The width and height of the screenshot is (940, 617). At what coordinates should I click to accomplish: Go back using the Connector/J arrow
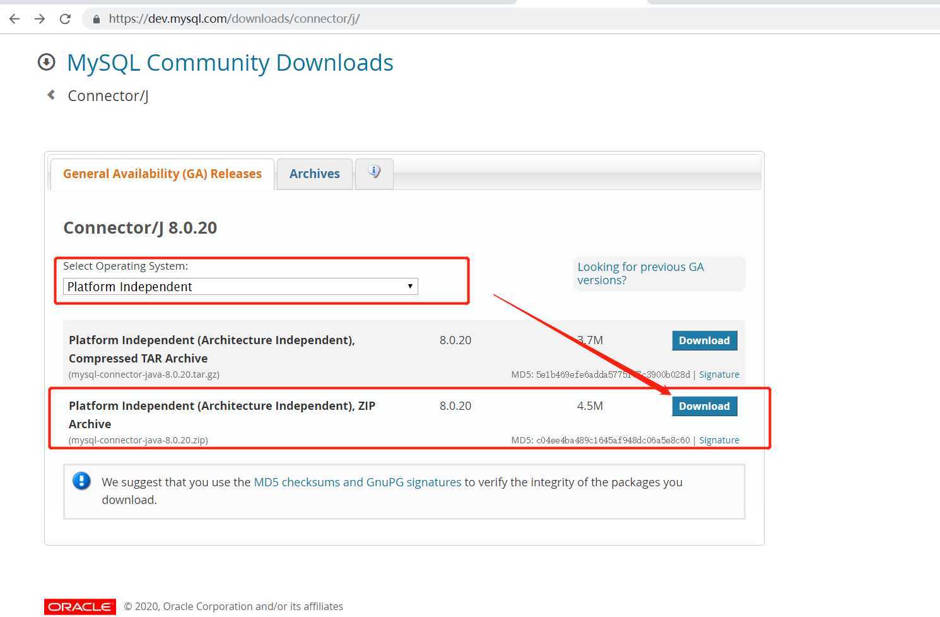point(51,95)
